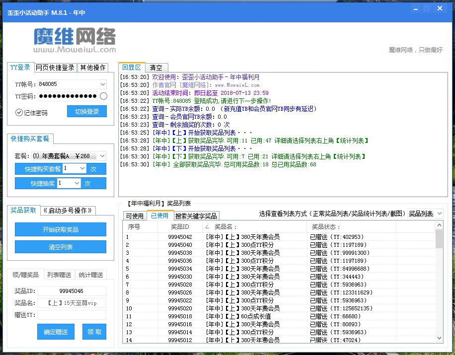
Task: Click into the 赠送YY input field
Action: click(x=72, y=315)
